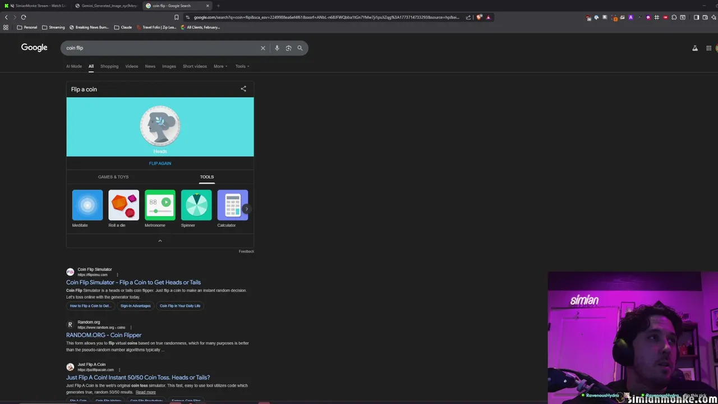Select the All results tab
Viewport: 718px width, 404px height.
[91, 66]
